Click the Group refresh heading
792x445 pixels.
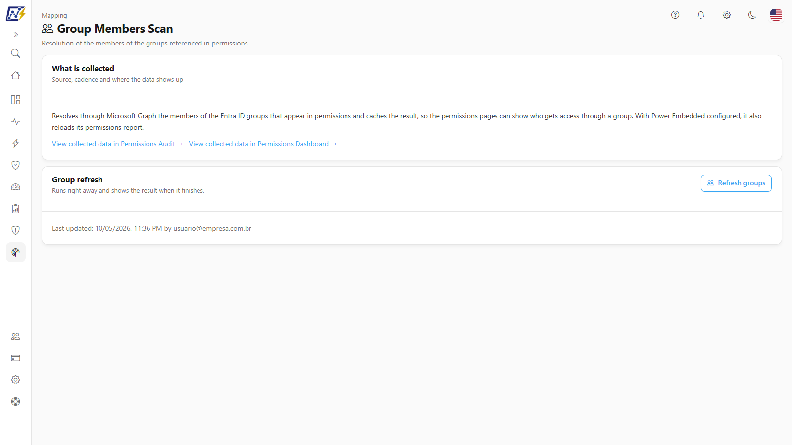(x=77, y=179)
